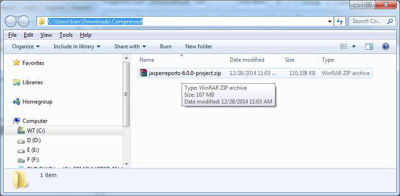Screen dimensions: 400x196
Task: Open the Tools menu
Action: click(x=66, y=35)
